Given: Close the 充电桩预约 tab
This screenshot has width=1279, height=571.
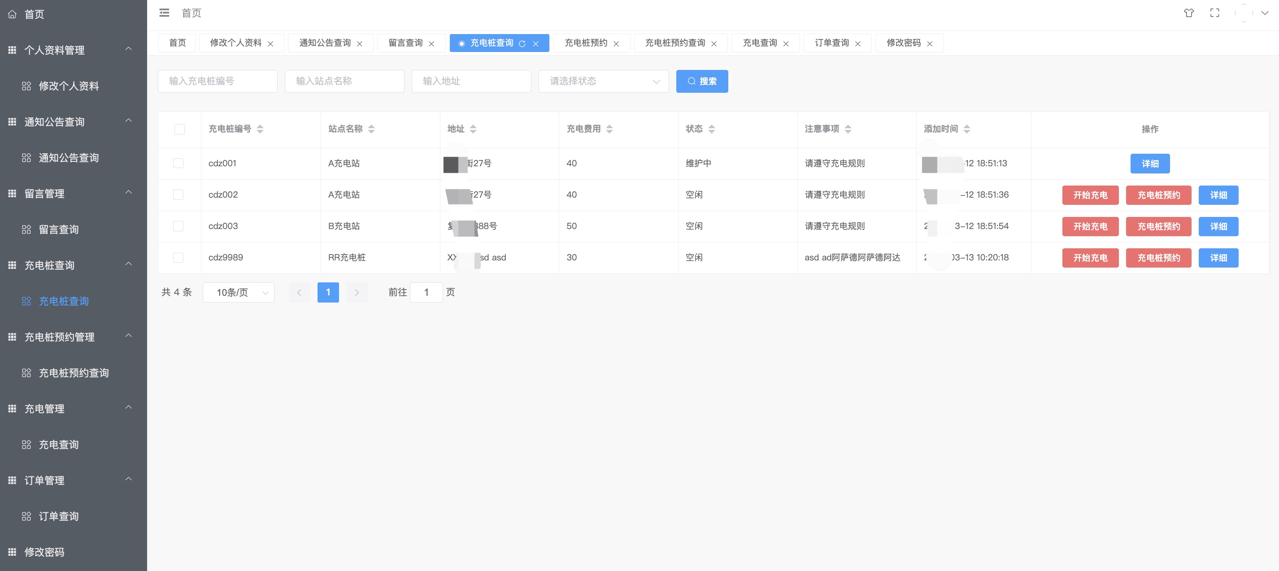Looking at the screenshot, I should click(x=616, y=43).
